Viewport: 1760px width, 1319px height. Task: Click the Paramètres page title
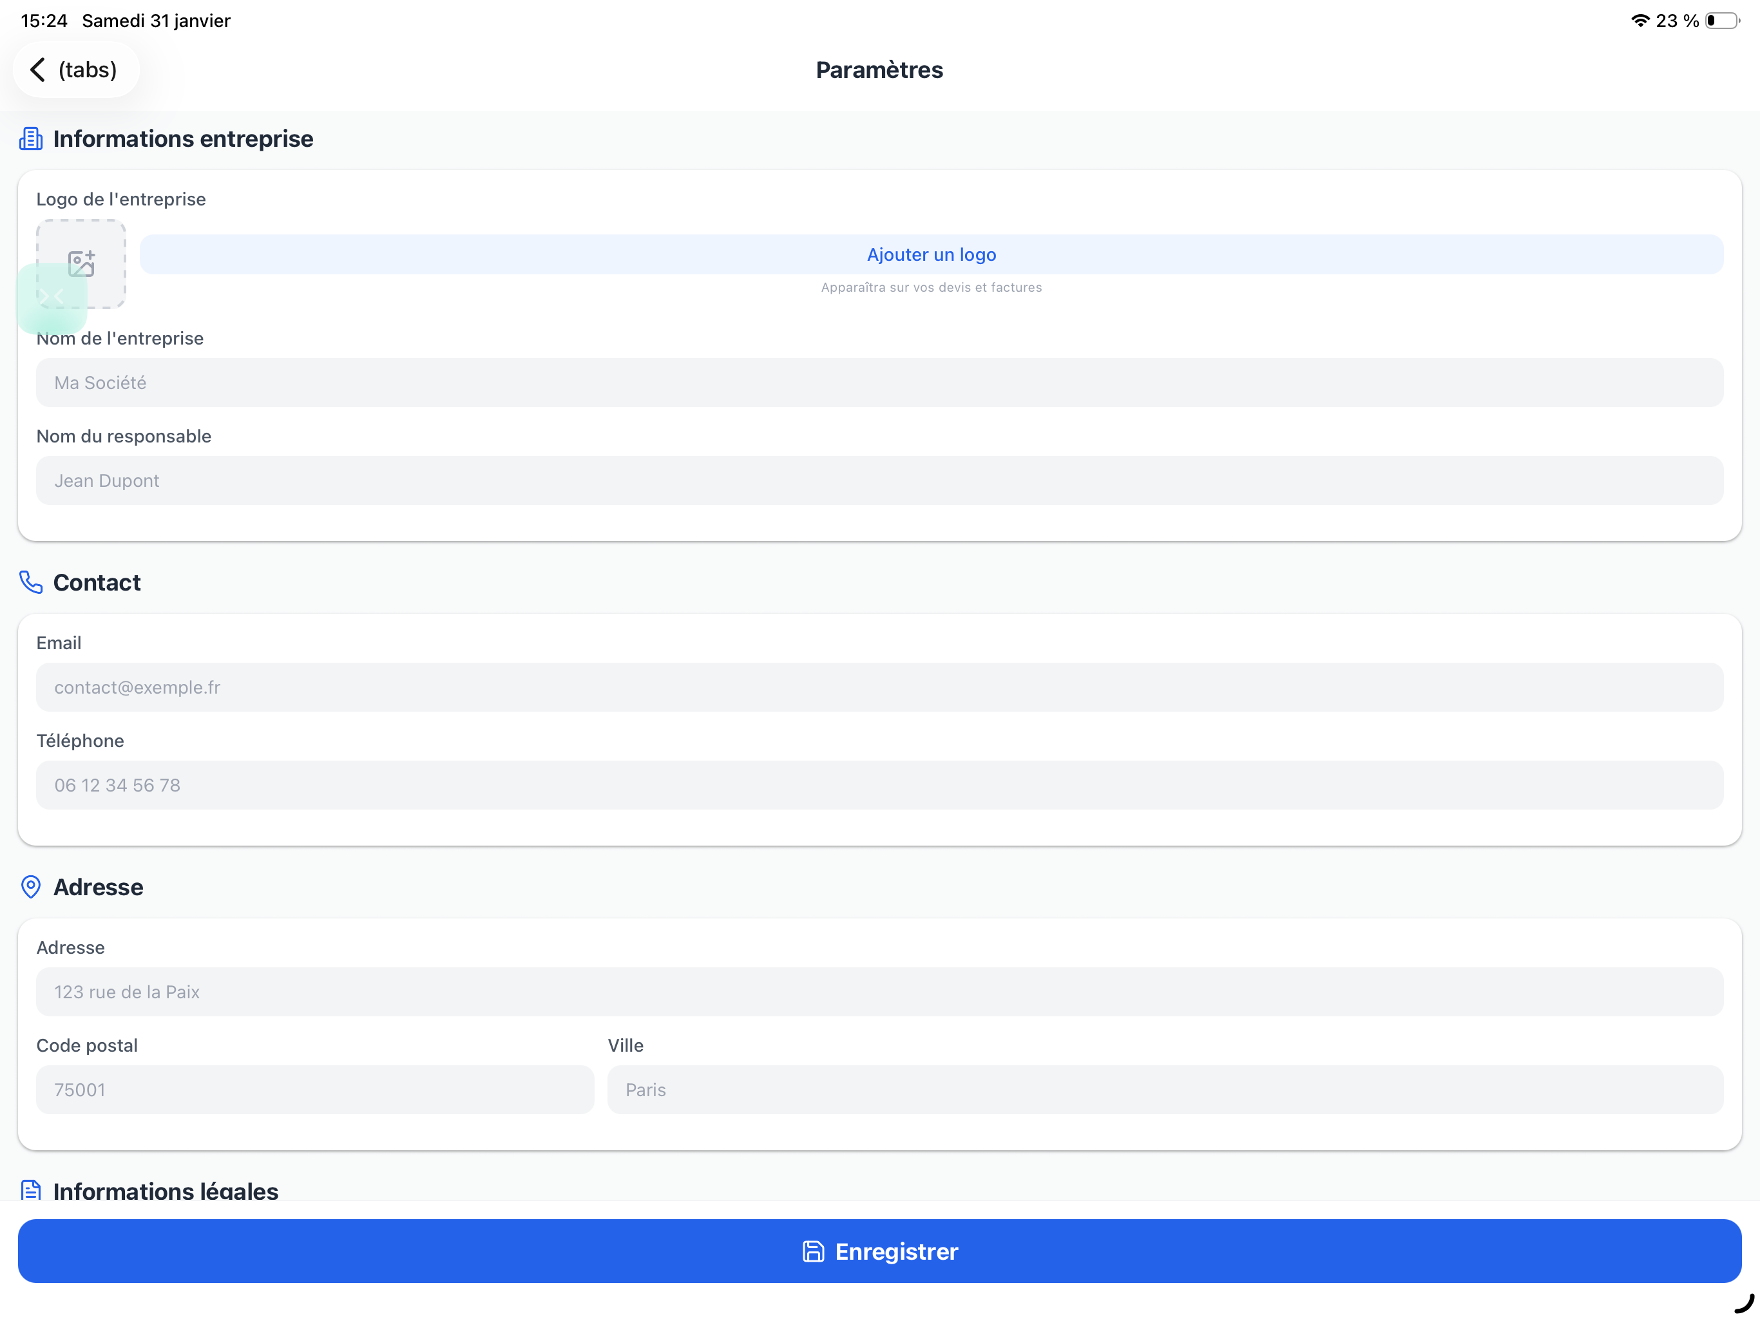[x=879, y=70]
